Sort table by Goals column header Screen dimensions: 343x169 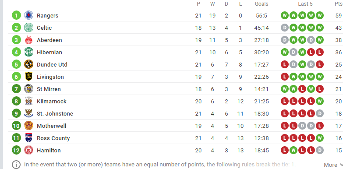[262, 4]
